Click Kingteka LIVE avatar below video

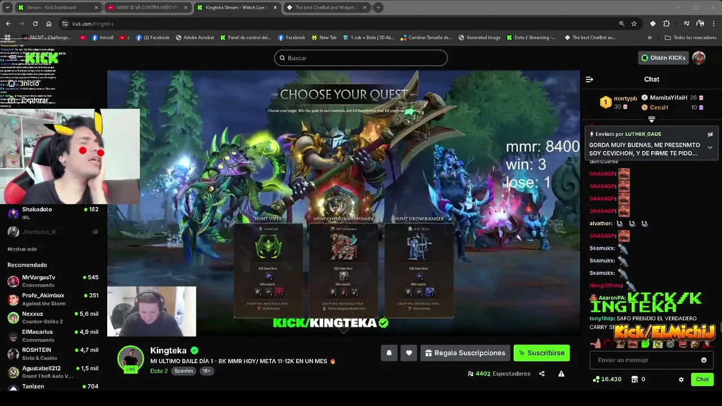130,359
